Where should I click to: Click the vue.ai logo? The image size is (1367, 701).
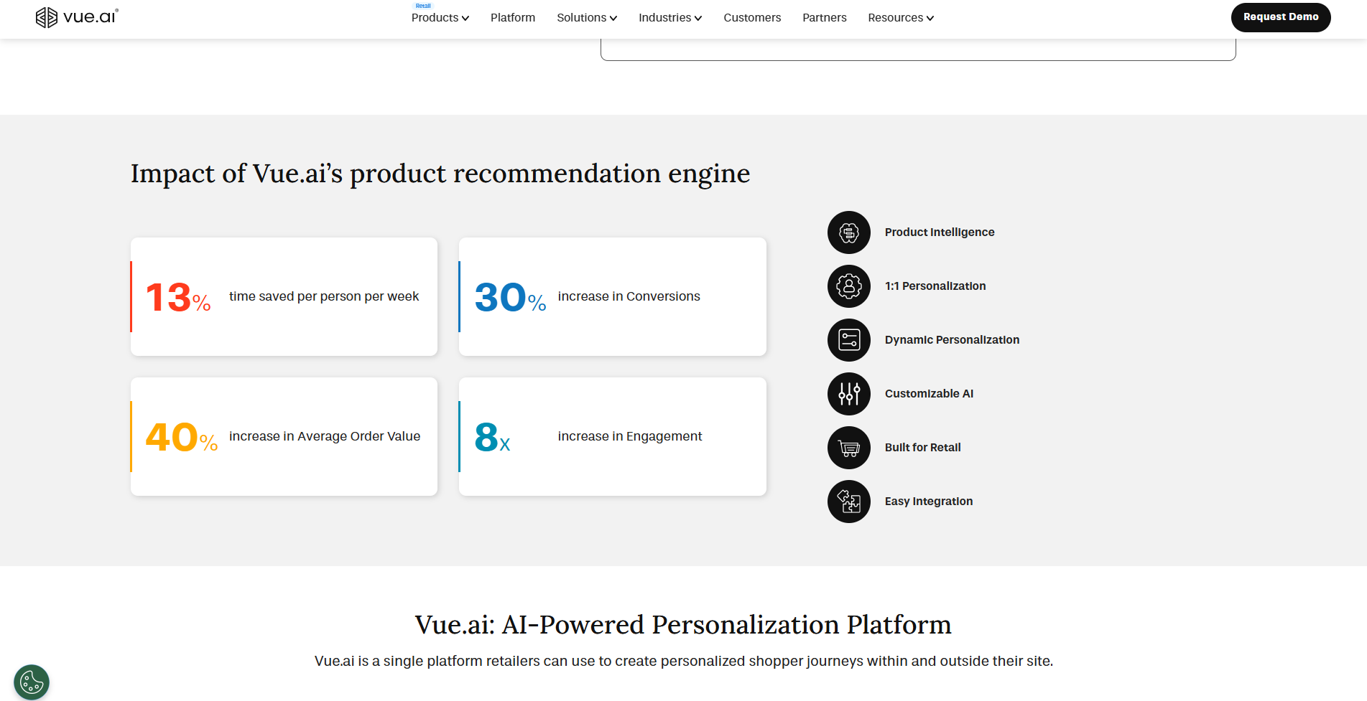coord(77,17)
